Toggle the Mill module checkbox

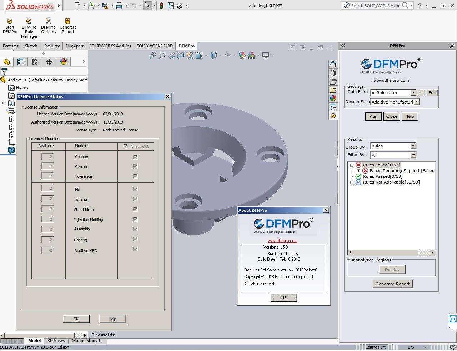click(135, 189)
